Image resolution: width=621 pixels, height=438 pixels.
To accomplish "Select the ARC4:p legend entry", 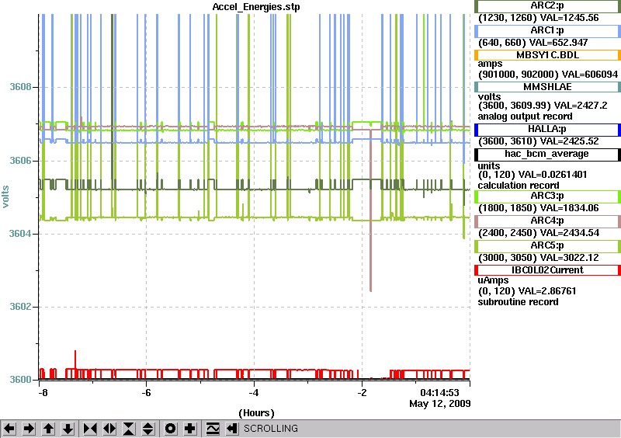I will (547, 221).
